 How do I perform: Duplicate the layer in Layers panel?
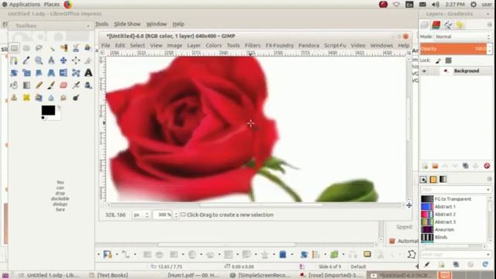click(x=465, y=166)
